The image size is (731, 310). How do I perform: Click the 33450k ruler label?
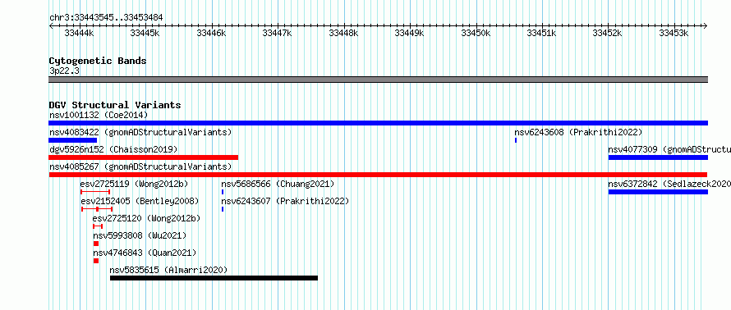(476, 33)
